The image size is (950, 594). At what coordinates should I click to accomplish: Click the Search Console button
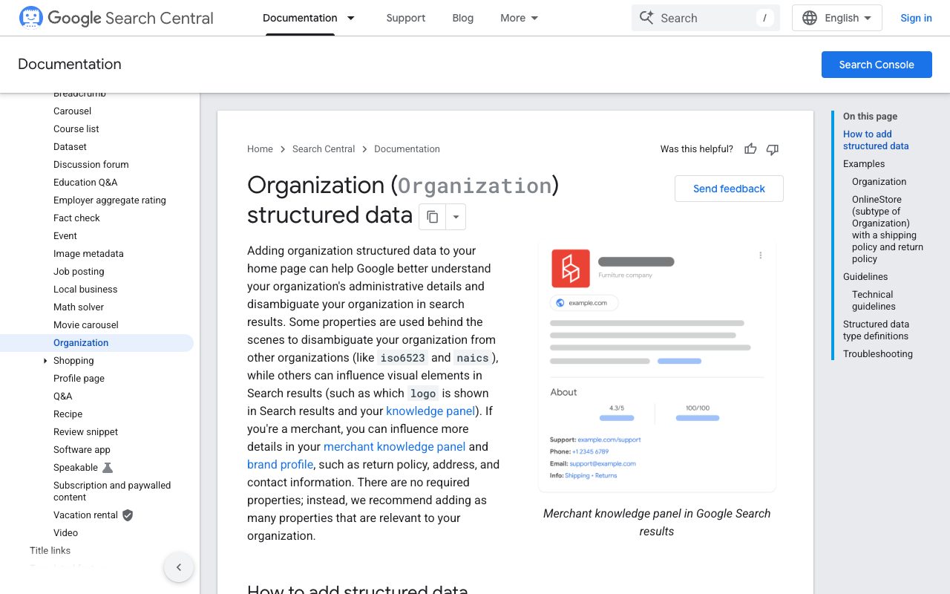point(877,65)
